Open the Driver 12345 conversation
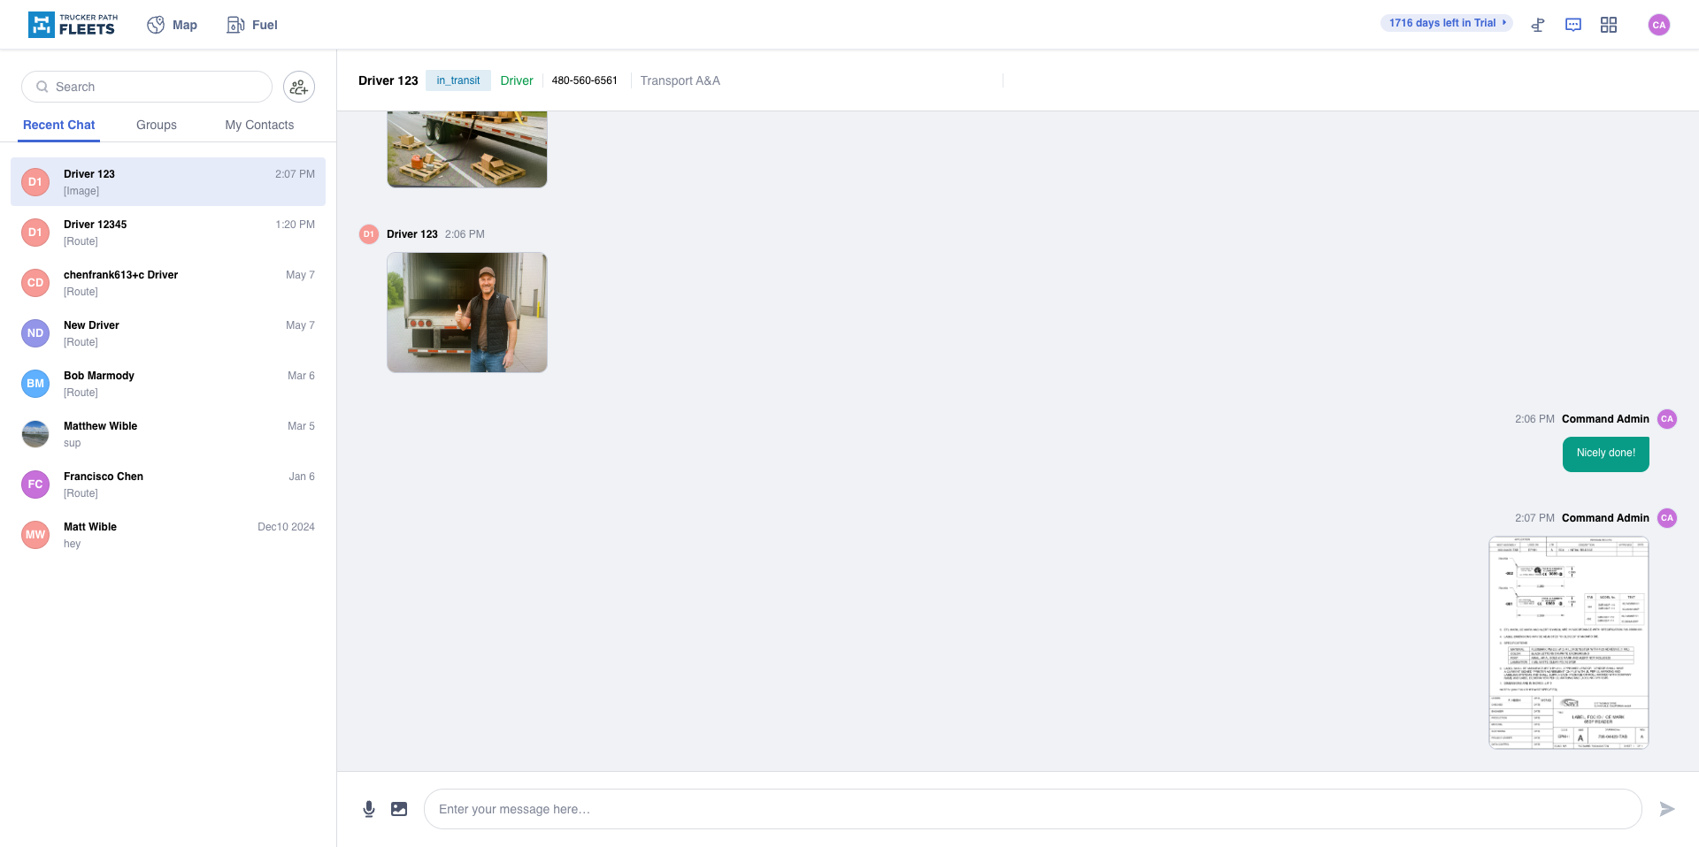1699x847 pixels. pyautogui.click(x=168, y=233)
